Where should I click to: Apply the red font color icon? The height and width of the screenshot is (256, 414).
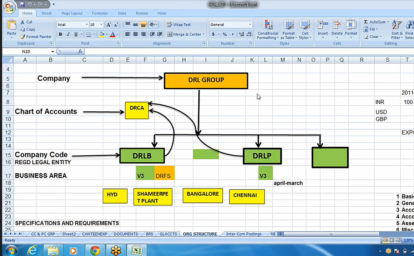[112, 34]
